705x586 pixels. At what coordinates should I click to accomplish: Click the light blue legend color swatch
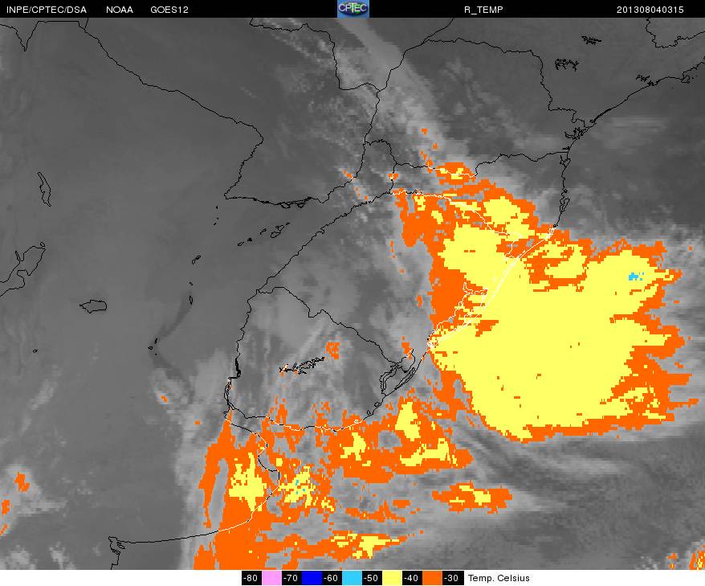tap(352, 578)
